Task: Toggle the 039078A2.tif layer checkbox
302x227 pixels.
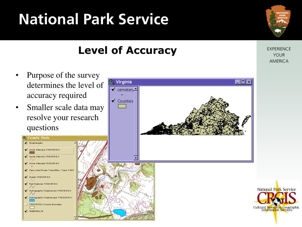Action: (x=26, y=211)
